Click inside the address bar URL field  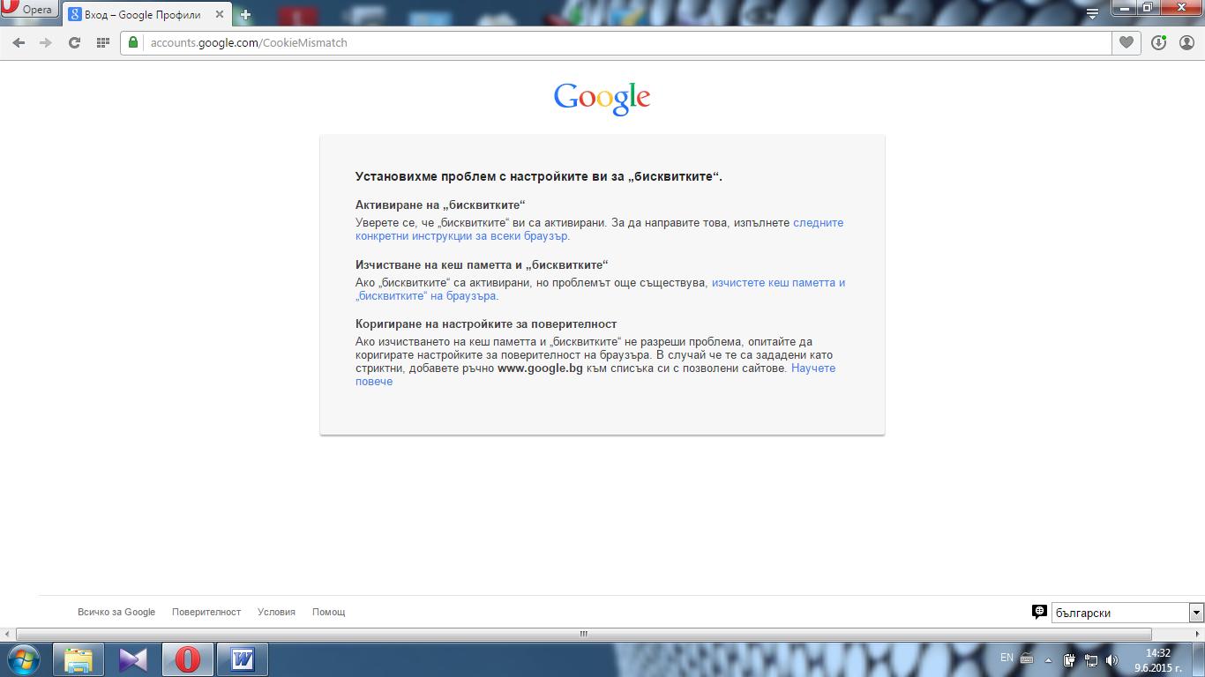[x=617, y=42]
